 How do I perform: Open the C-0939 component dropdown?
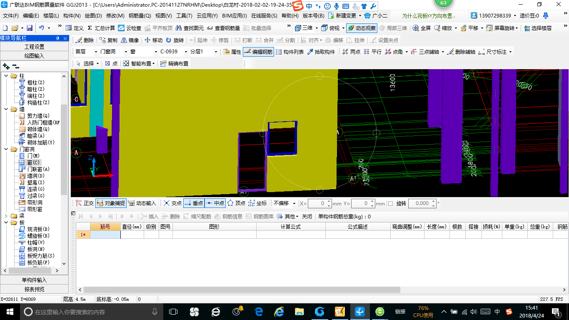pos(185,52)
